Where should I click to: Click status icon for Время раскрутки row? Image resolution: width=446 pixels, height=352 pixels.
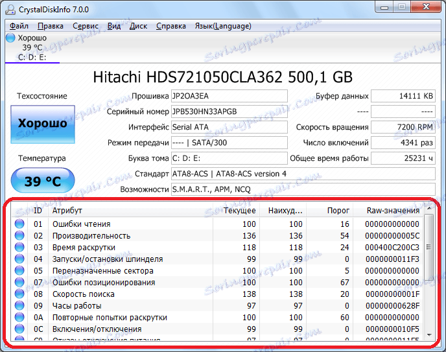pos(19,248)
